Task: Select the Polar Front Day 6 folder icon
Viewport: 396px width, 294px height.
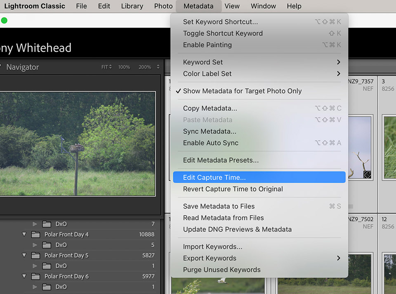Action: pos(35,276)
